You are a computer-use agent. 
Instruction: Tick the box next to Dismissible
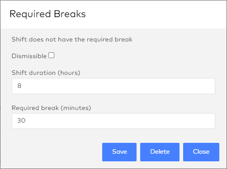51,55
